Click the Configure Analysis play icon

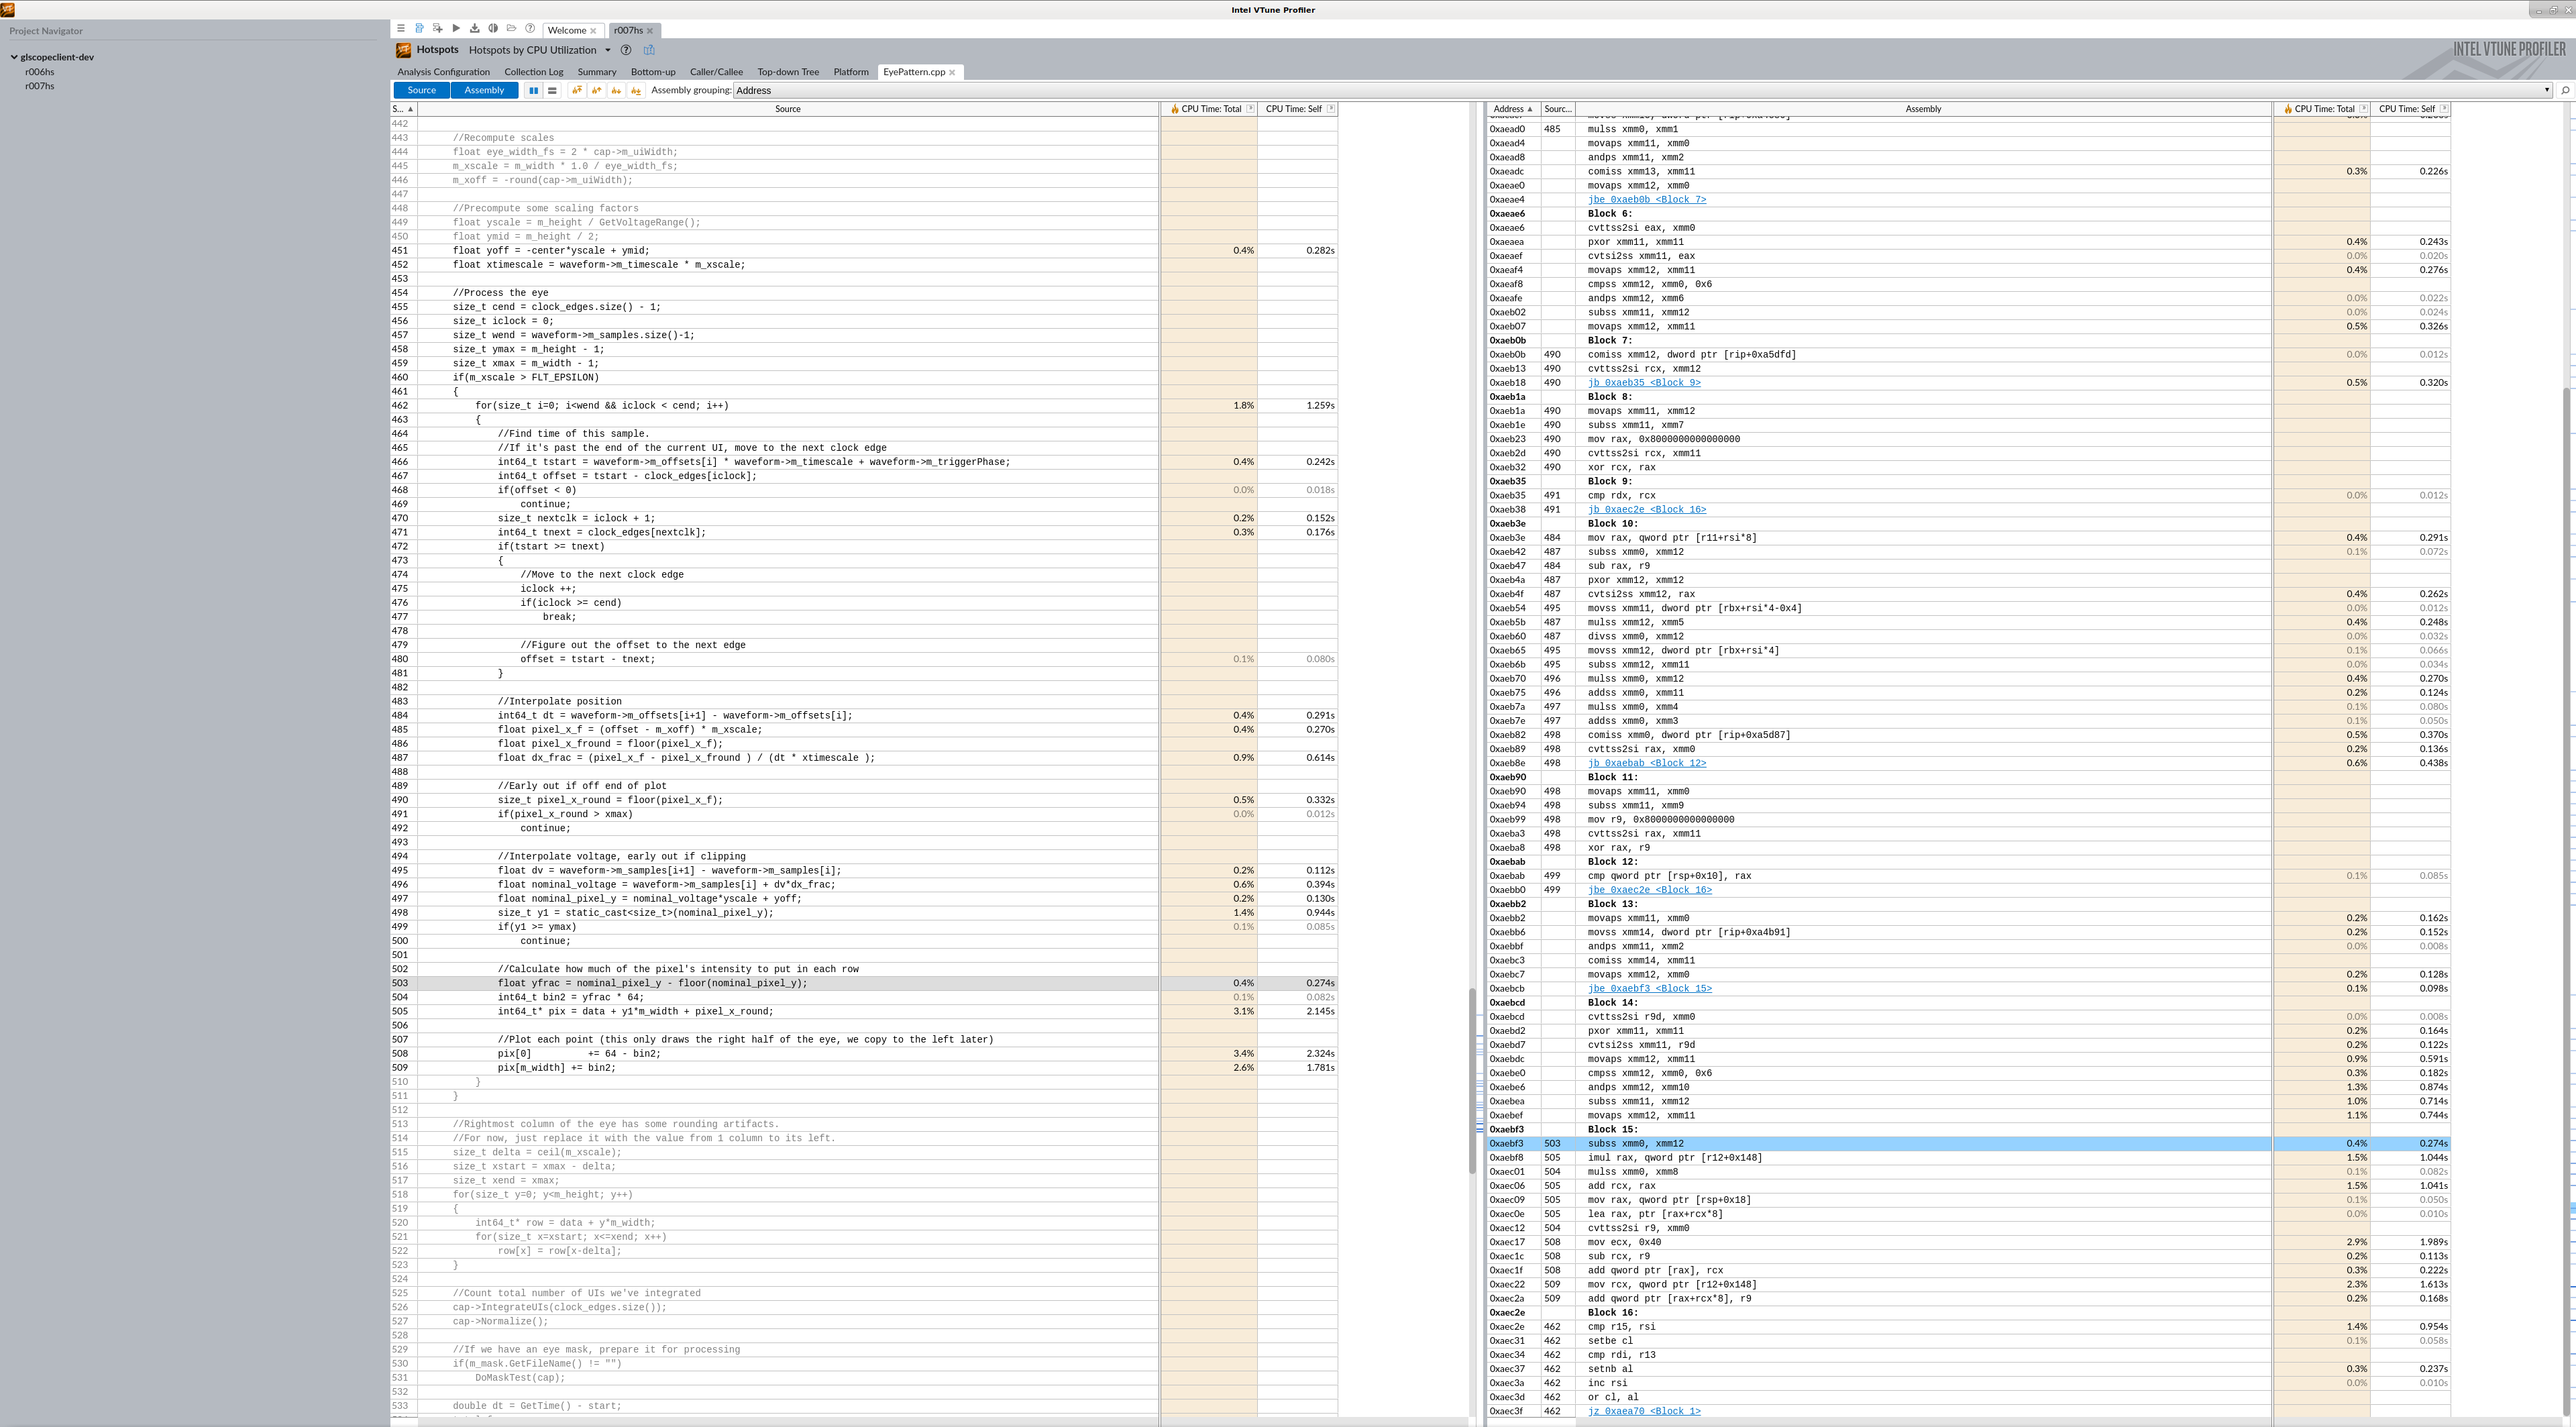coord(456,29)
